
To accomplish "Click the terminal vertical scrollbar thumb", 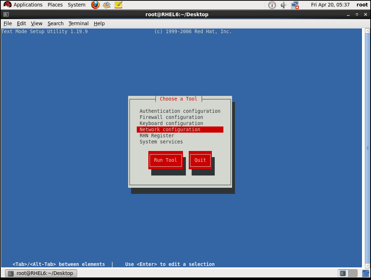I will pos(367,148).
